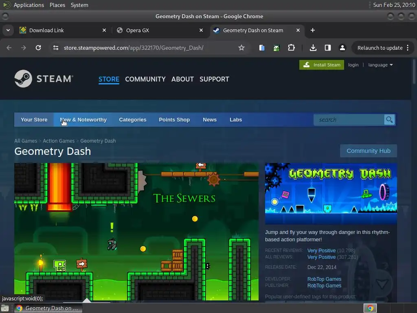Image resolution: width=417 pixels, height=313 pixels.
Task: Click Relaunch to update button
Action: pyautogui.click(x=380, y=48)
